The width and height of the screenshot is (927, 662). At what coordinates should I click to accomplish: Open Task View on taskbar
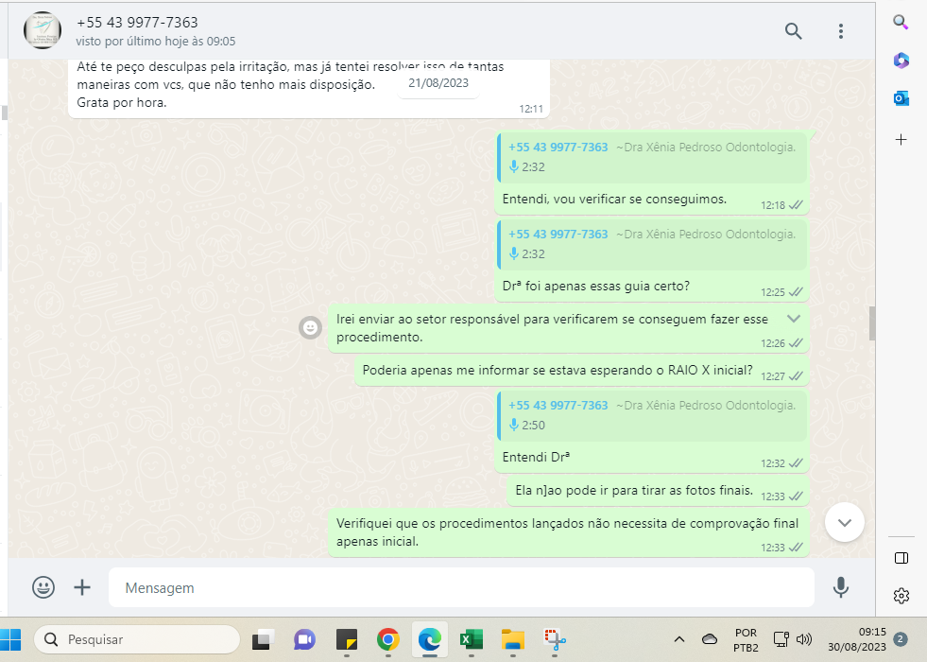263,639
